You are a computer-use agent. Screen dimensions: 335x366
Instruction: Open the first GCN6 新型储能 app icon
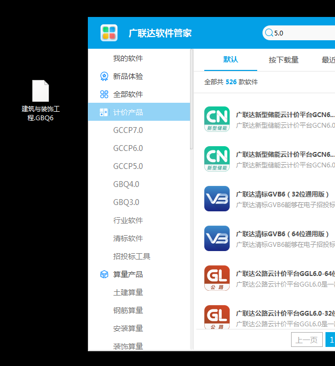point(217,119)
